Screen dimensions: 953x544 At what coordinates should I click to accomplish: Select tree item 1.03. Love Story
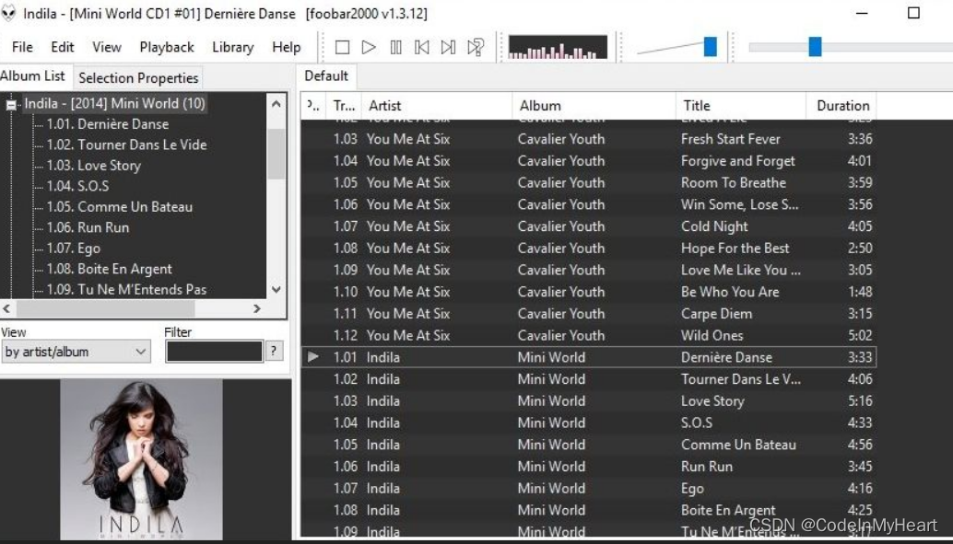point(94,165)
